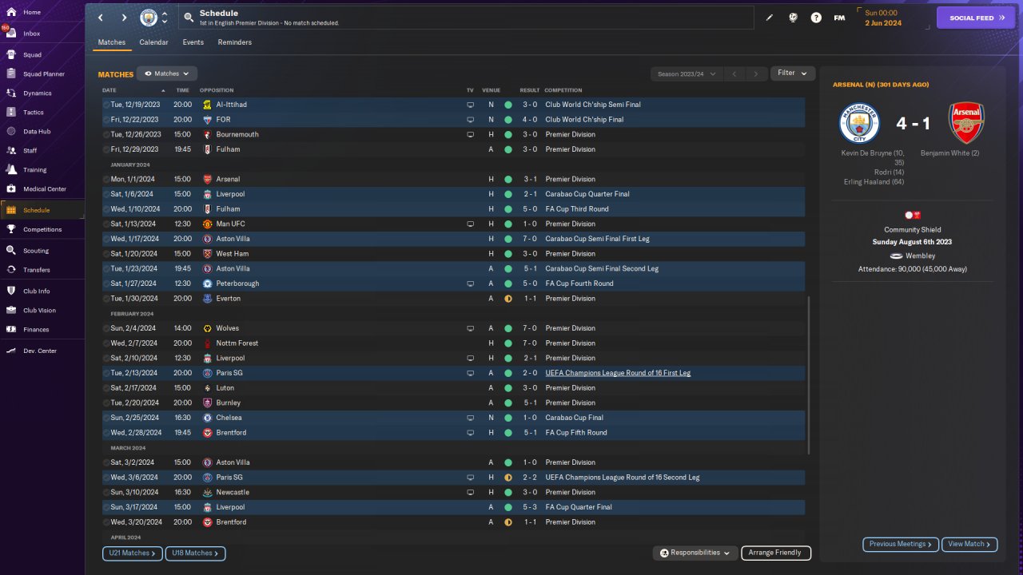Open Competitions from the sidebar
This screenshot has height=575, width=1023.
click(x=42, y=229)
